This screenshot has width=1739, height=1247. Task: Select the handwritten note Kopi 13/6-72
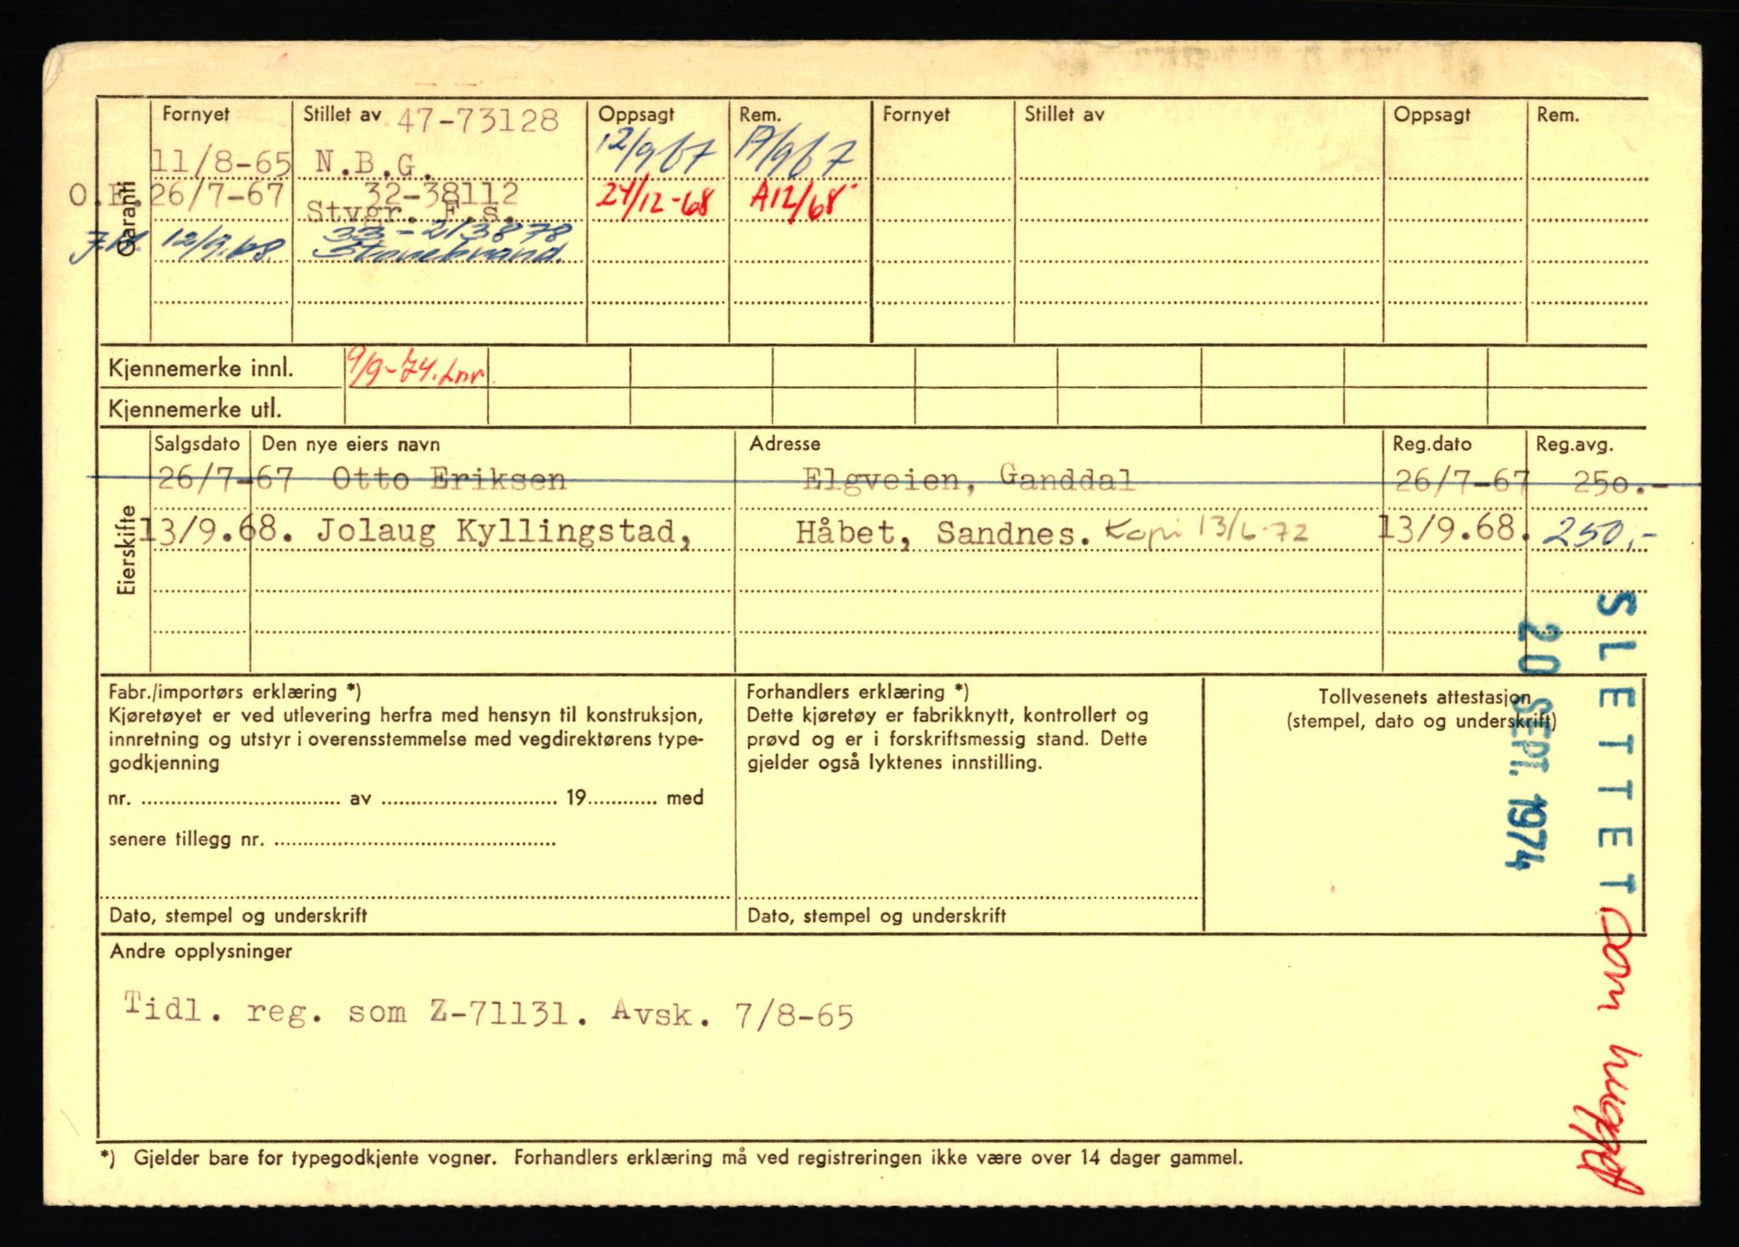pos(1206,533)
